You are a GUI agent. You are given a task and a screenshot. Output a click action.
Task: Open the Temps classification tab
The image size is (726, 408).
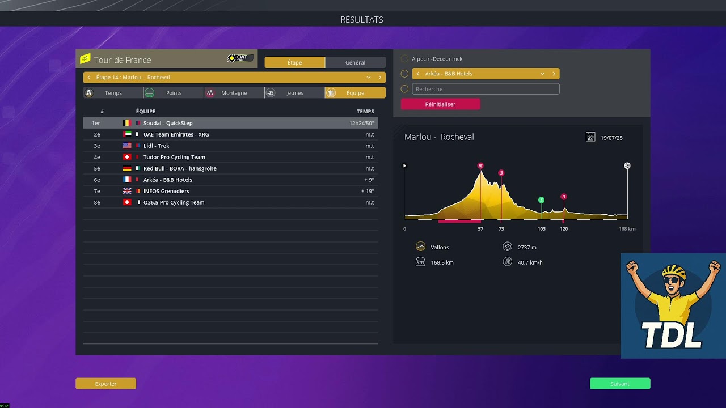(x=113, y=93)
